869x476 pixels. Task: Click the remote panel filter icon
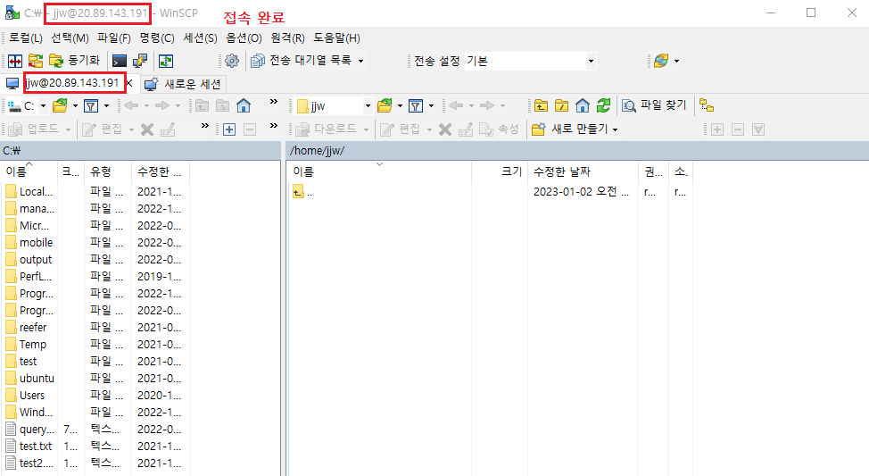pyautogui.click(x=416, y=105)
